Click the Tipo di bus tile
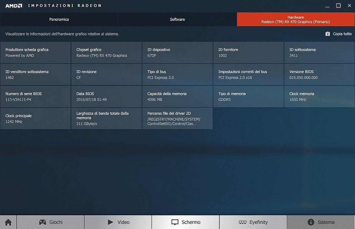This screenshot has height=229, width=355. point(177,74)
